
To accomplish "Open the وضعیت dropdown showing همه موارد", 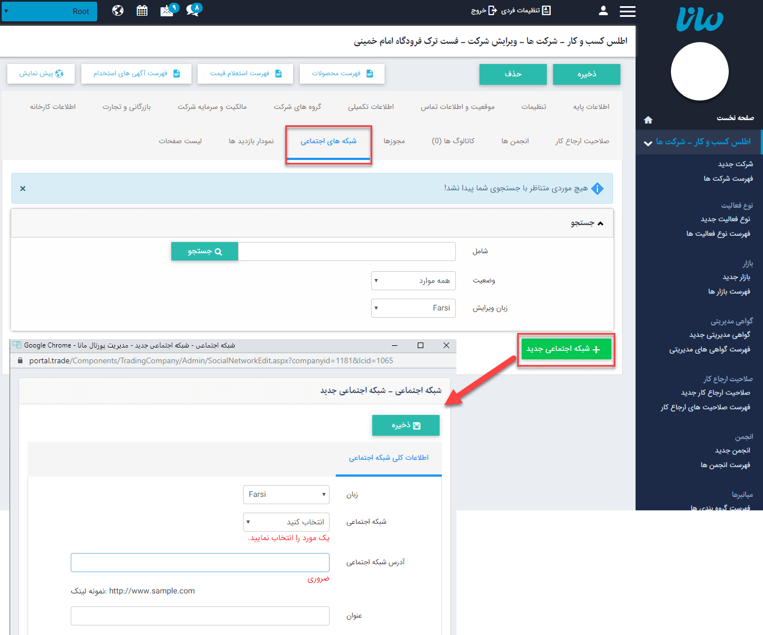I will pyautogui.click(x=413, y=281).
